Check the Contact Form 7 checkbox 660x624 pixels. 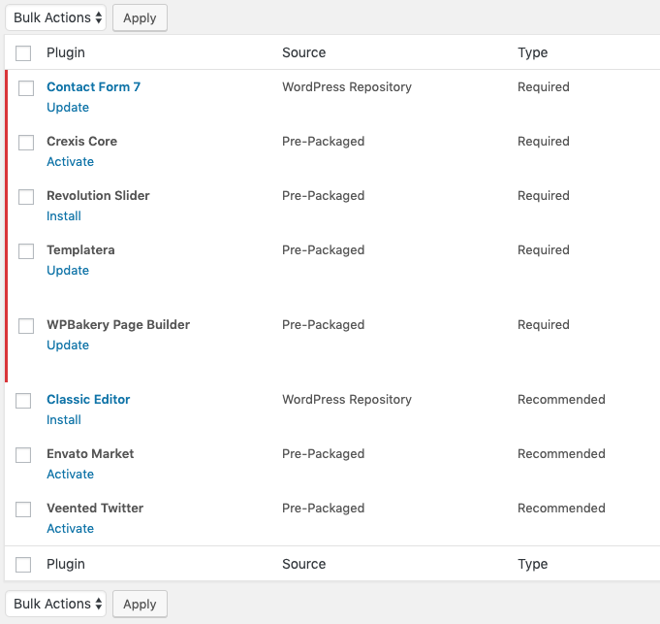[x=26, y=88]
